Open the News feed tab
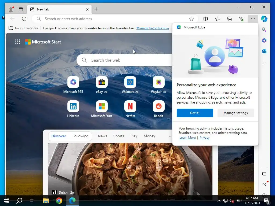The height and width of the screenshot is (206, 275). (102, 136)
